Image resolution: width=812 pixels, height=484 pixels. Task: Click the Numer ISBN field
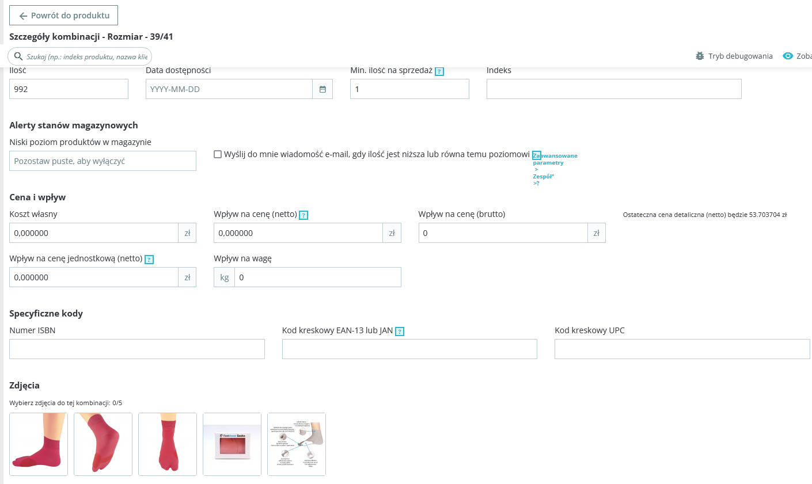pos(137,349)
